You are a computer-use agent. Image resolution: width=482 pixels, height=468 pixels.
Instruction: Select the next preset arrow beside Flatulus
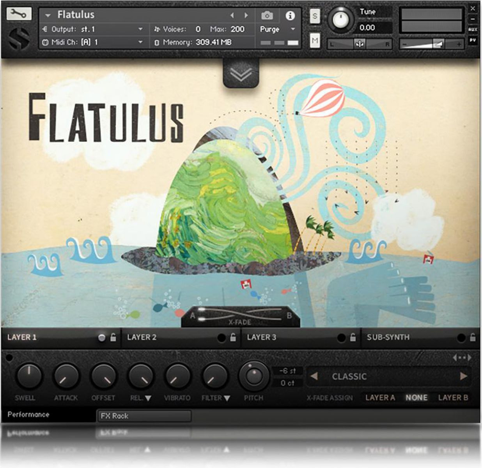pos(246,15)
